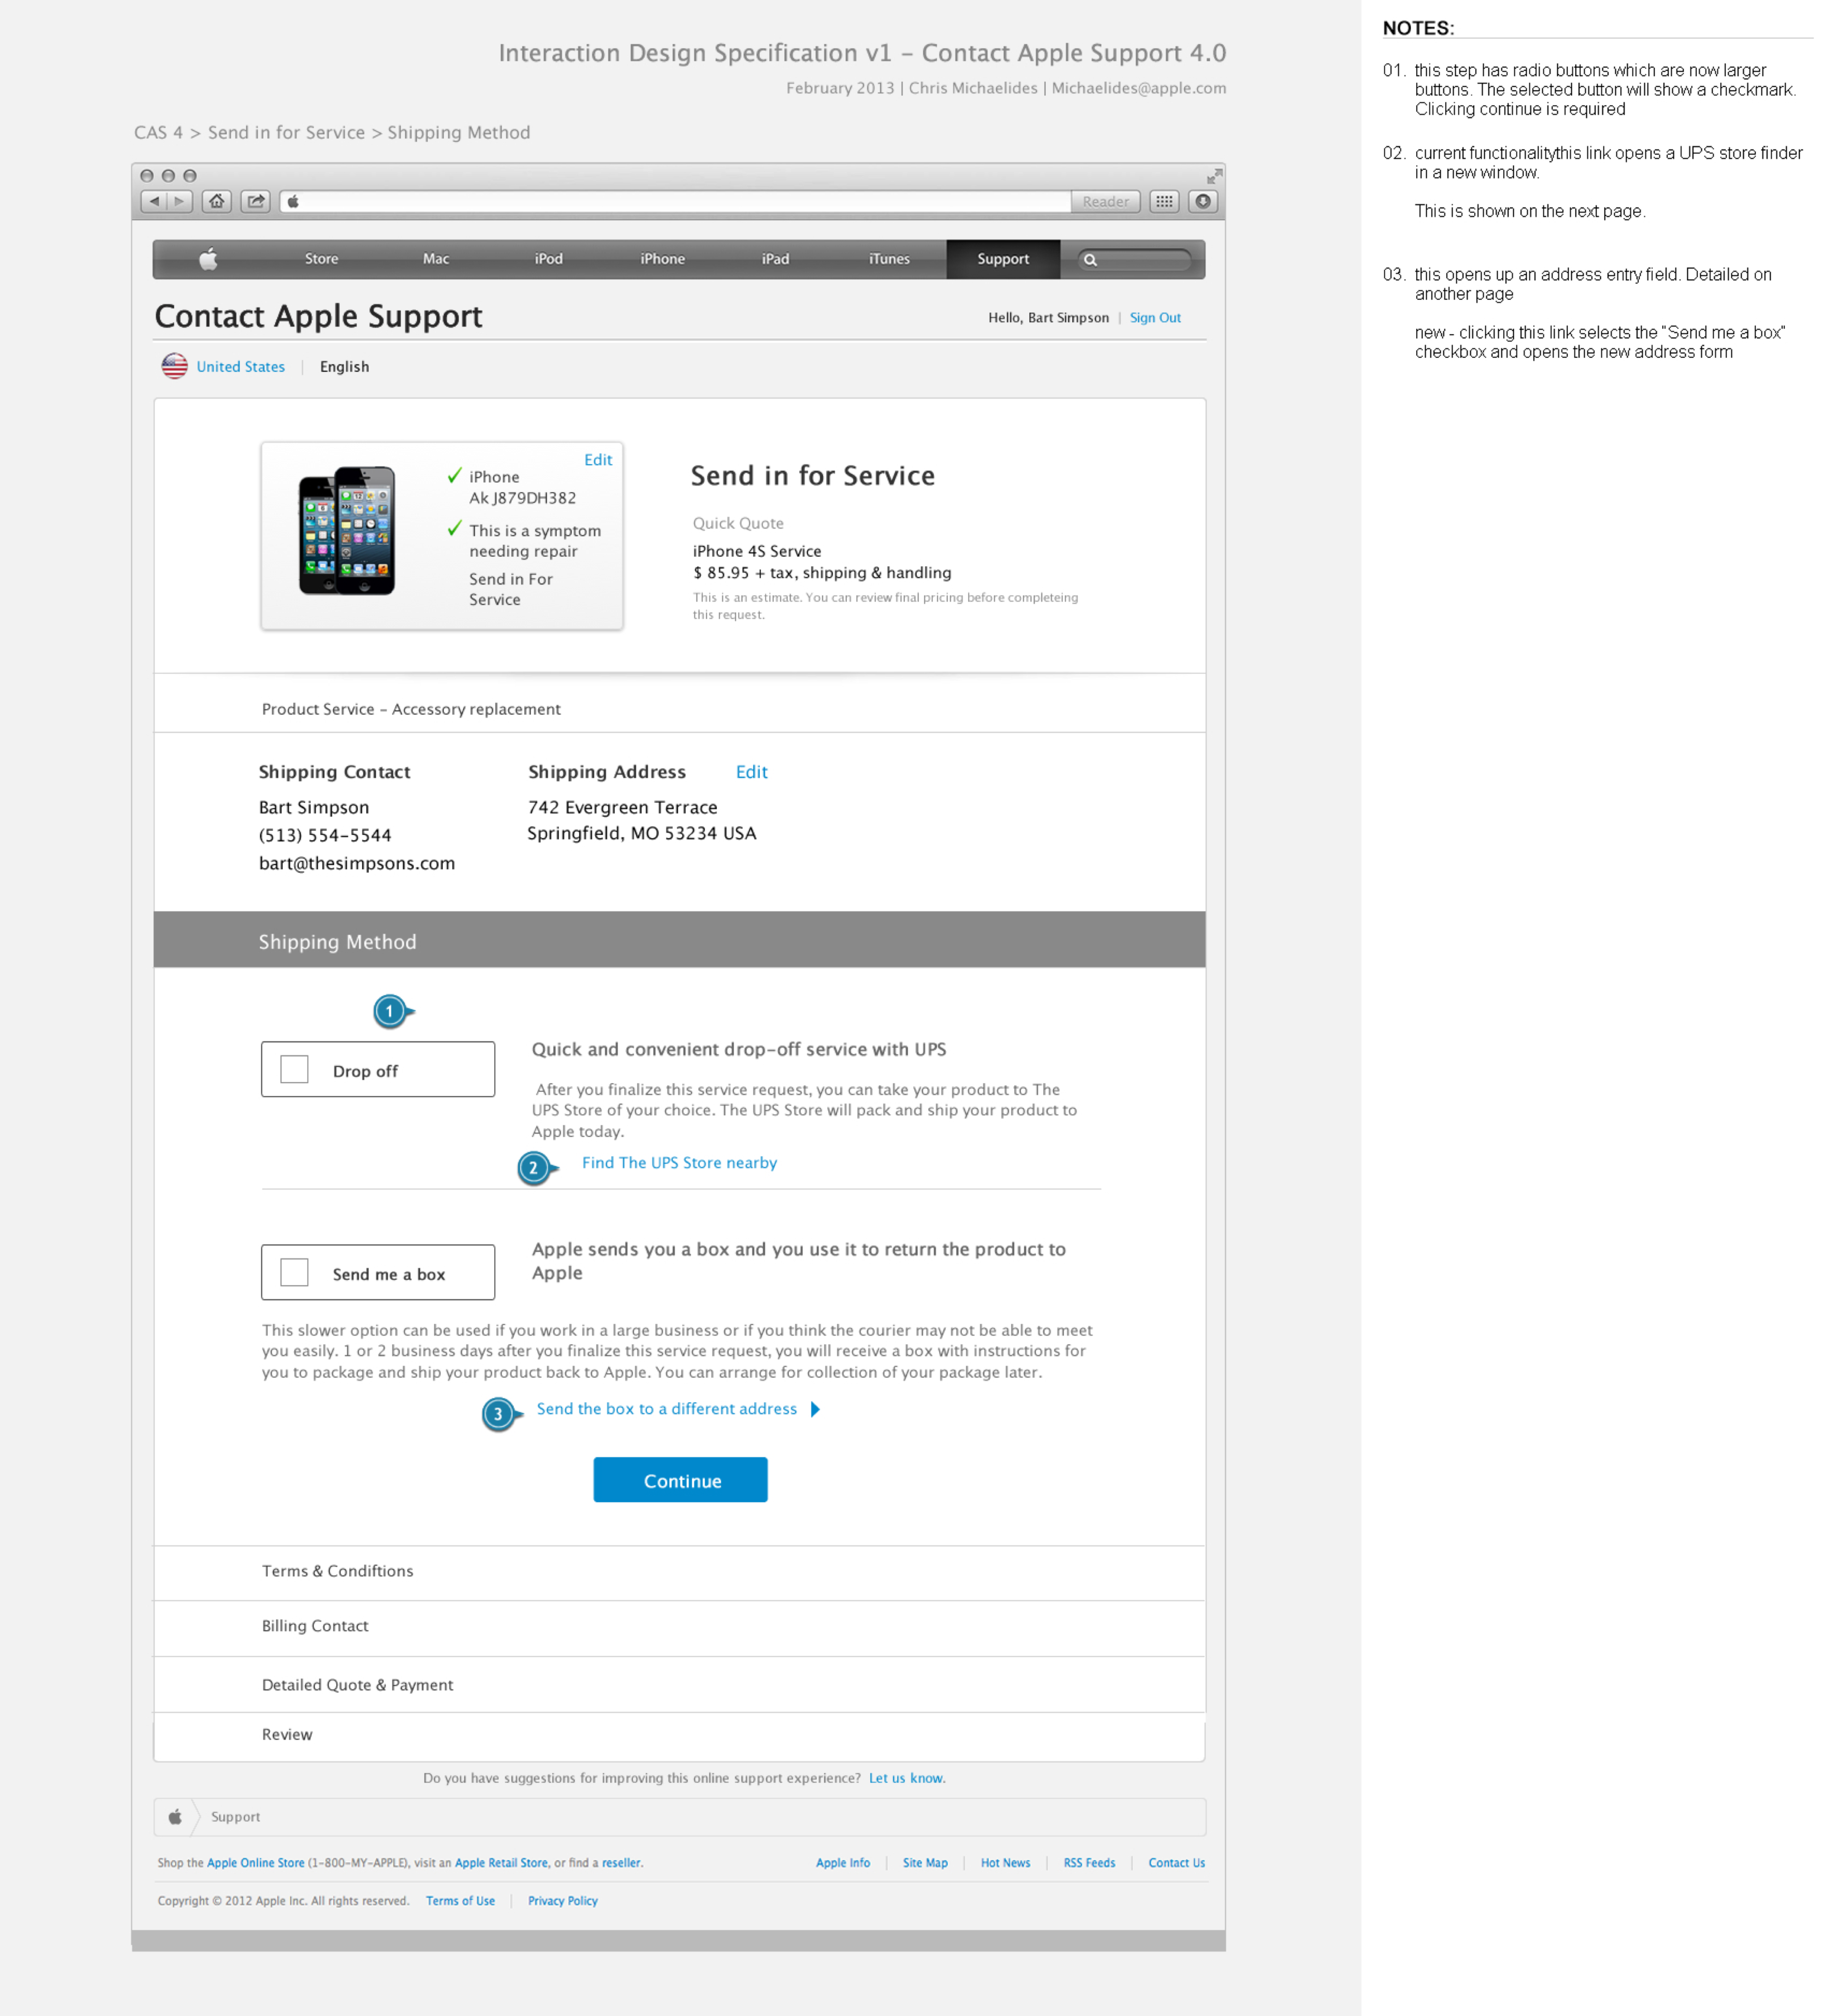Click the United States flag icon
Screen dimensions: 1834x2016
(175, 366)
